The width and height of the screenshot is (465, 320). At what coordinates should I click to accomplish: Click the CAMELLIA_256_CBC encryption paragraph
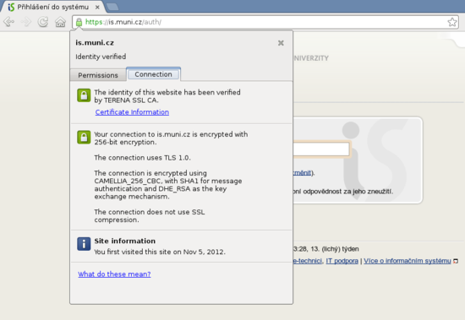[168, 185]
